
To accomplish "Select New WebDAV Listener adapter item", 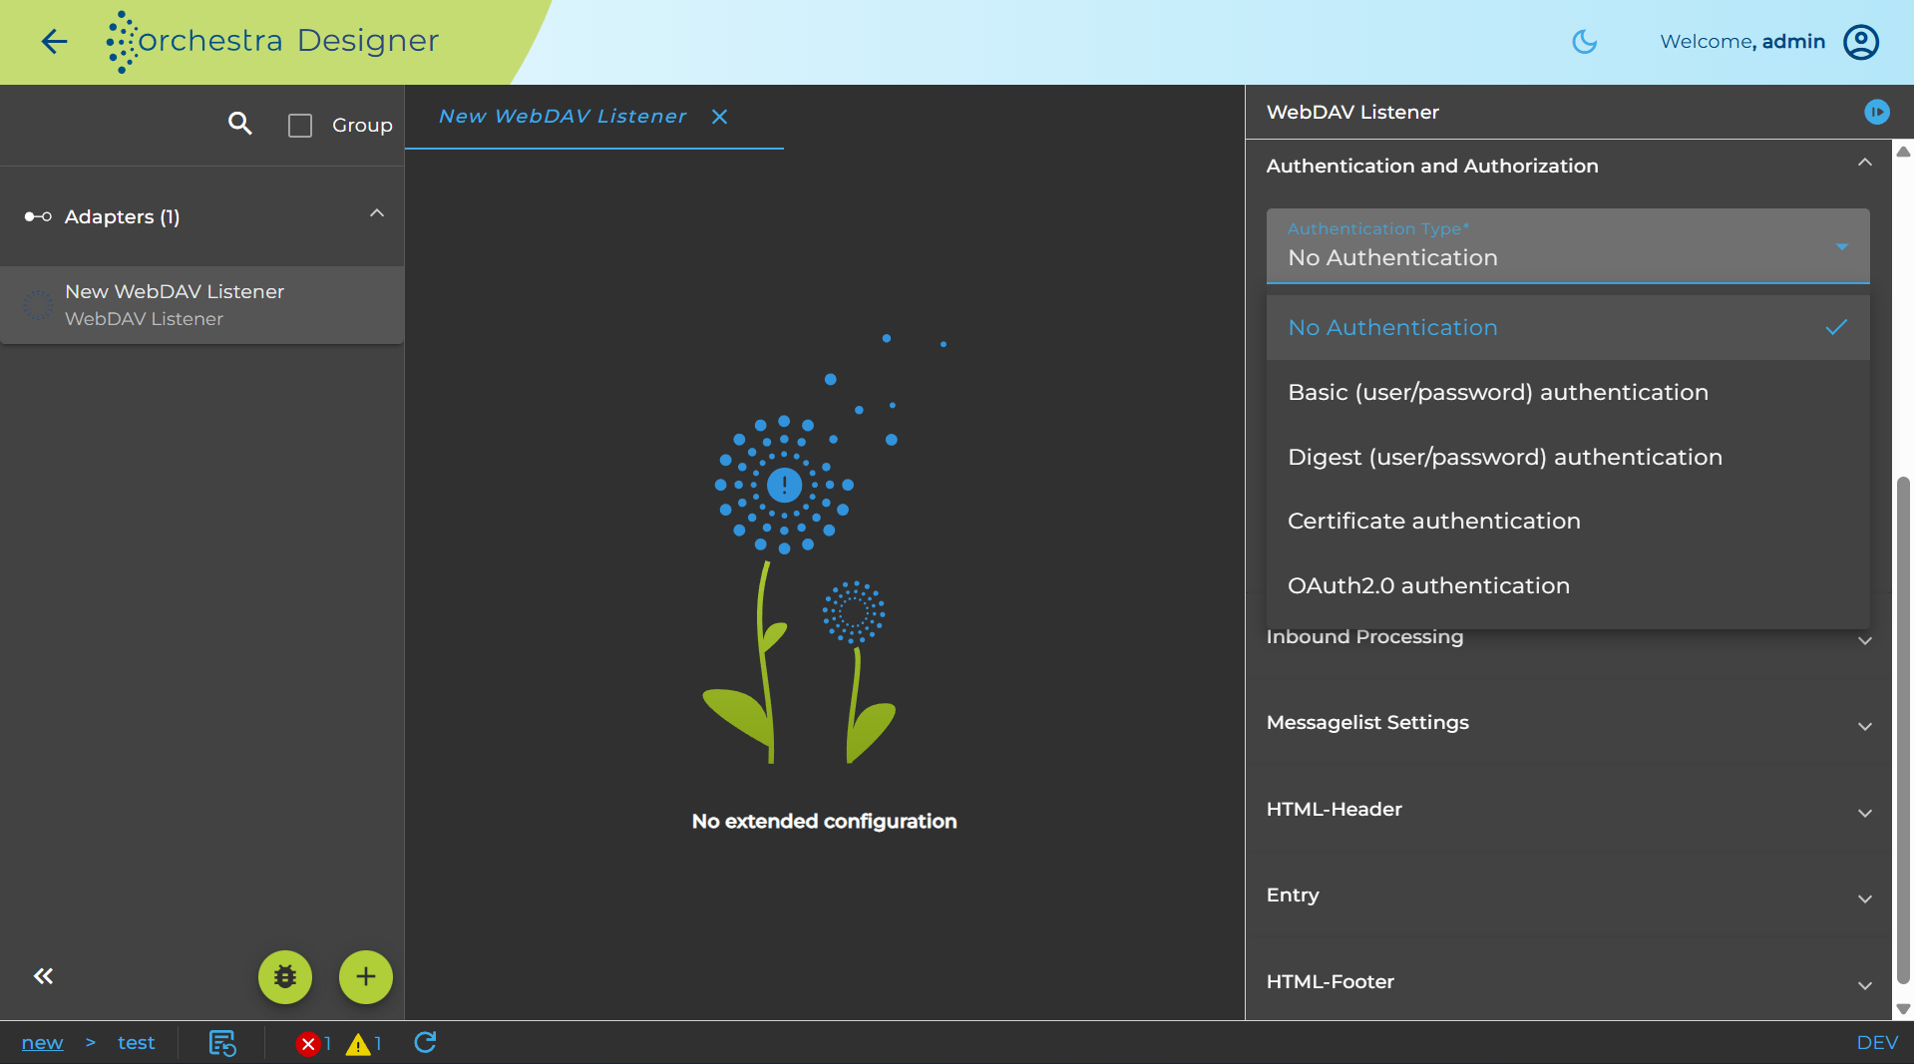I will pyautogui.click(x=202, y=305).
